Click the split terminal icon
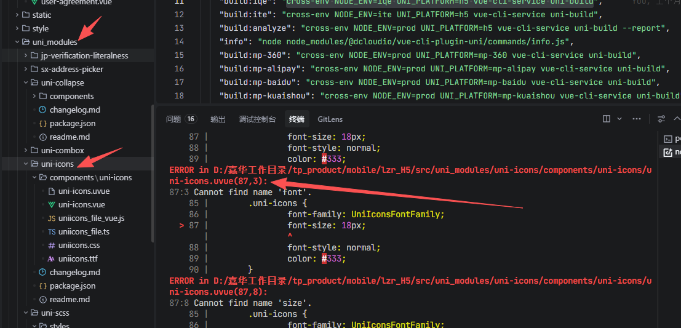Screen dimensions: 681x328 point(607,119)
